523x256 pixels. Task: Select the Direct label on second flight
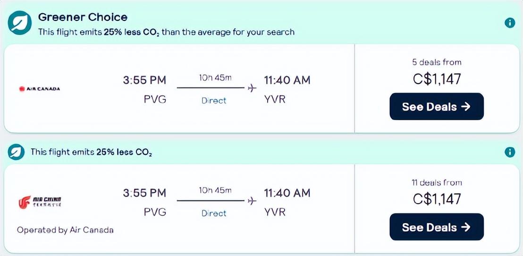click(214, 213)
